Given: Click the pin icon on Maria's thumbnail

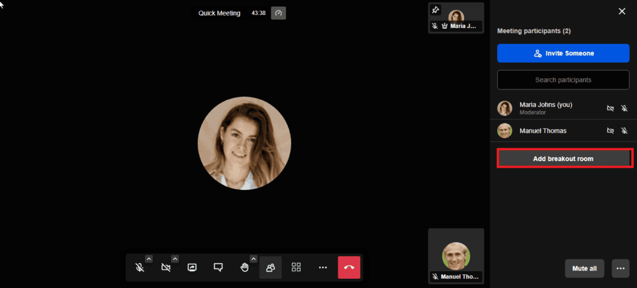Looking at the screenshot, I should click(x=435, y=10).
